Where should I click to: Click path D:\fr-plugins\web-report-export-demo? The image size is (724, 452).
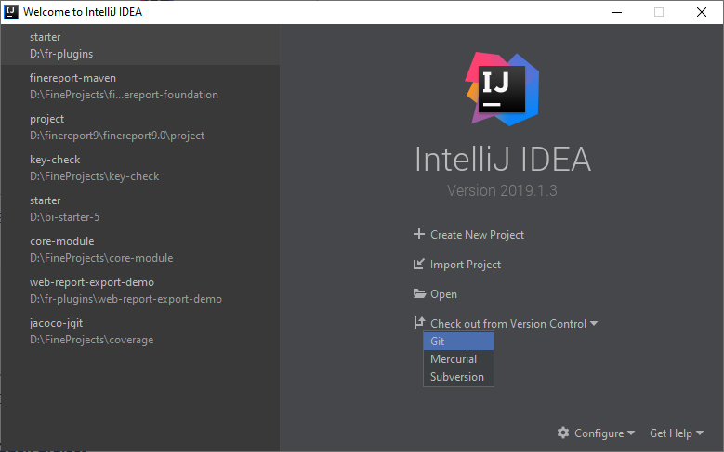coord(125,299)
